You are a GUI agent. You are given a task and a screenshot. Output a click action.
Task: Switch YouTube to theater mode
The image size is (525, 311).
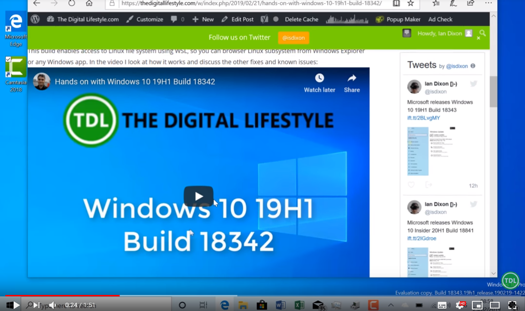click(494, 305)
